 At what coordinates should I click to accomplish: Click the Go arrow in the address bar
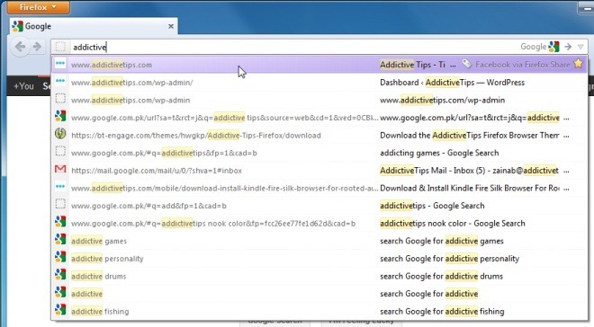pyautogui.click(x=568, y=47)
